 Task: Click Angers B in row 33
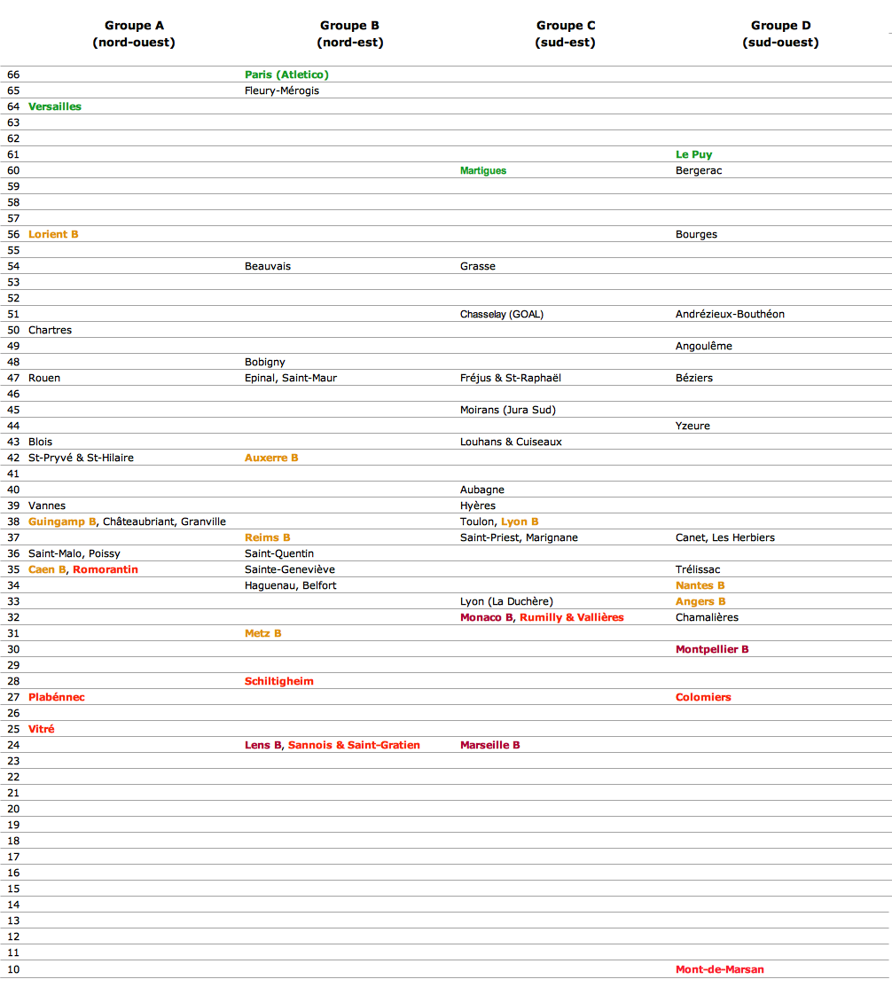click(700, 601)
